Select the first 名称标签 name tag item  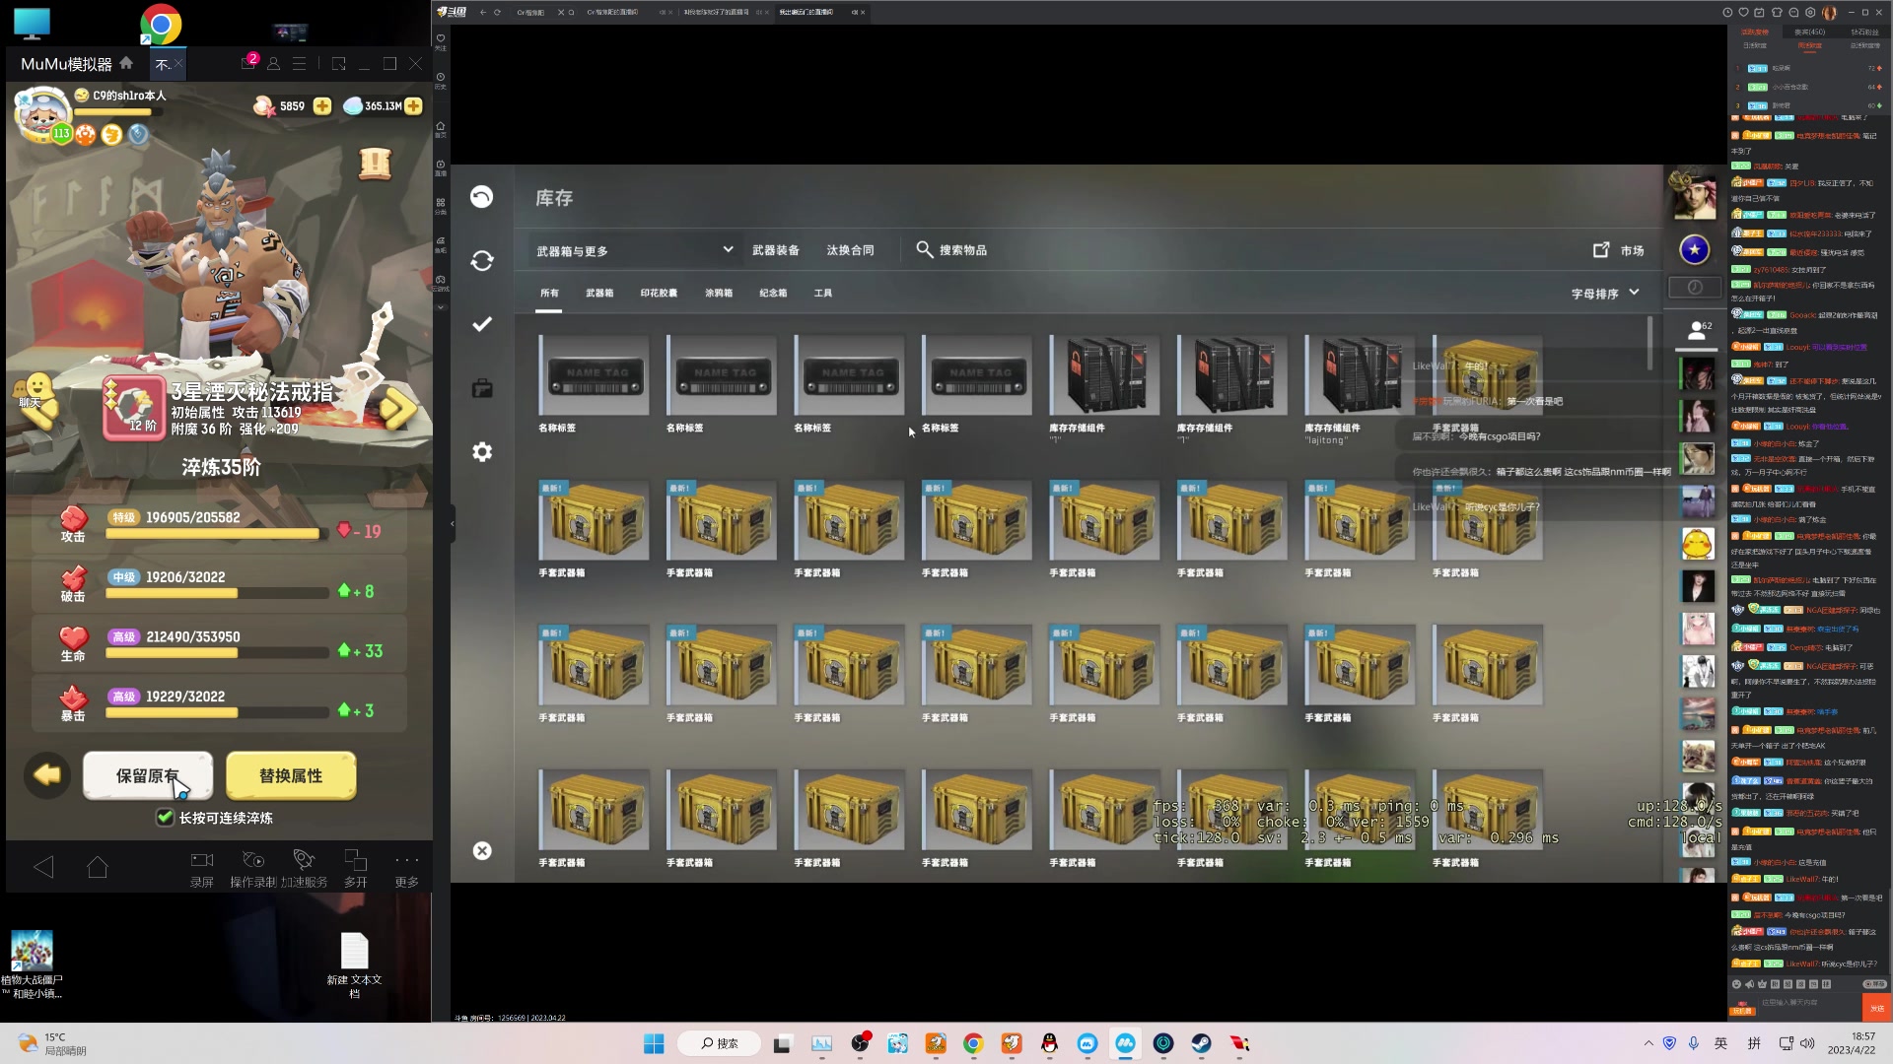[x=594, y=374]
